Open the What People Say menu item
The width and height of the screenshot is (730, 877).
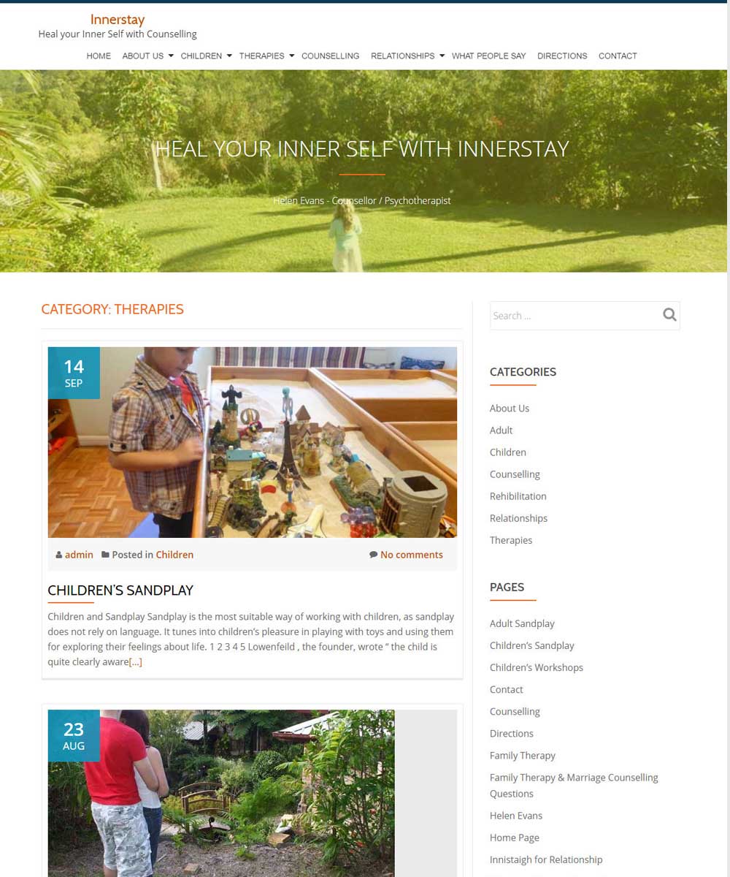[488, 56]
